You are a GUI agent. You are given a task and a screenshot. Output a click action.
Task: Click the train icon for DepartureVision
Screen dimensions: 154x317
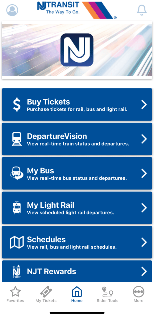(x=17, y=139)
